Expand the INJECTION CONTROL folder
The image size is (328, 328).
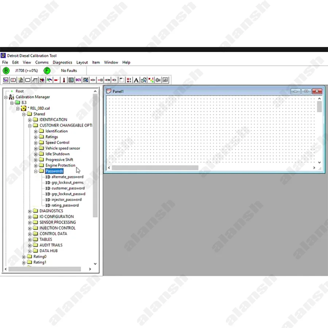30,229
